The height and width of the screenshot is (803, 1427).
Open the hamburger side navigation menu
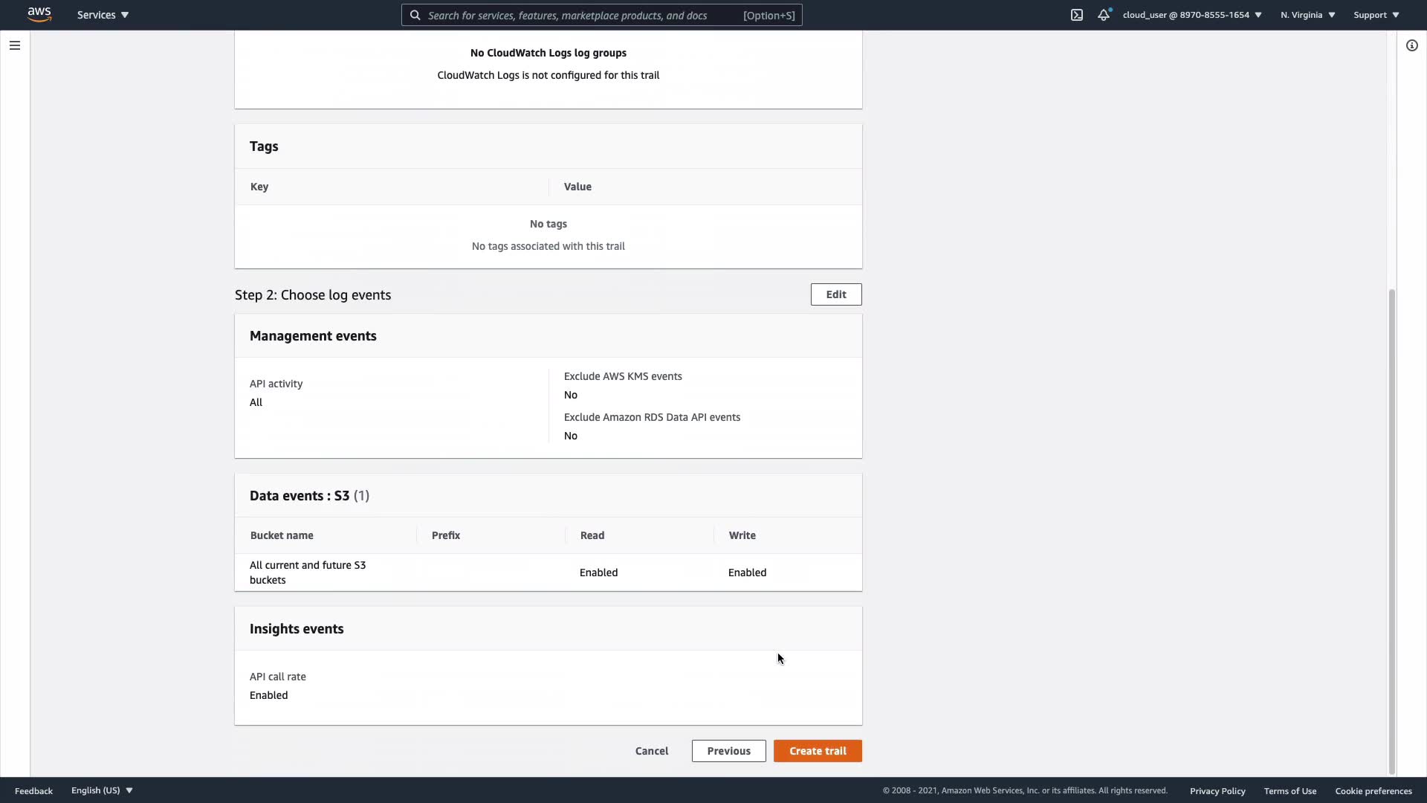14,45
